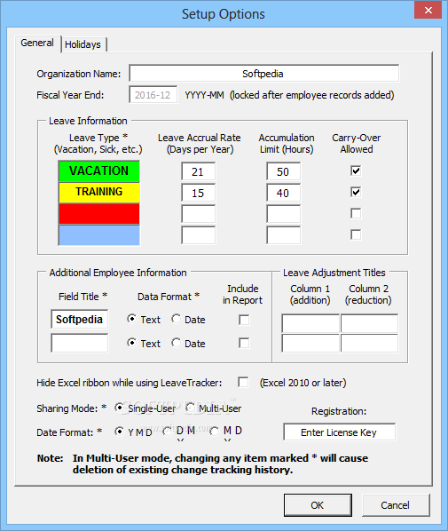Choose D M Y date format
The height and width of the screenshot is (531, 448).
point(179,432)
